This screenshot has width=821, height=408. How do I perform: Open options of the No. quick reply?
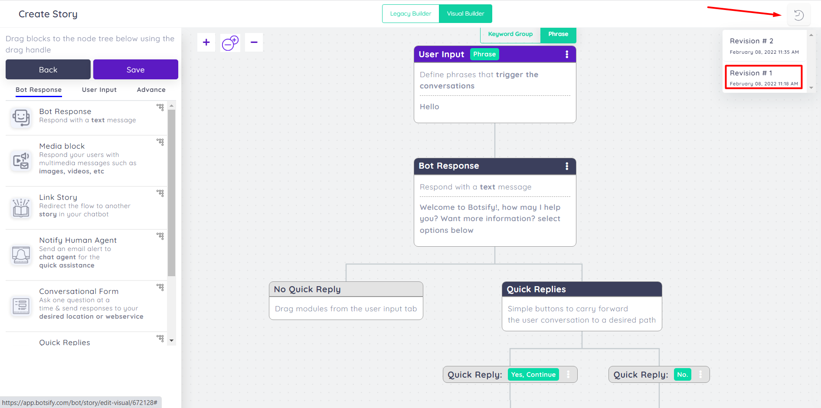click(x=700, y=374)
